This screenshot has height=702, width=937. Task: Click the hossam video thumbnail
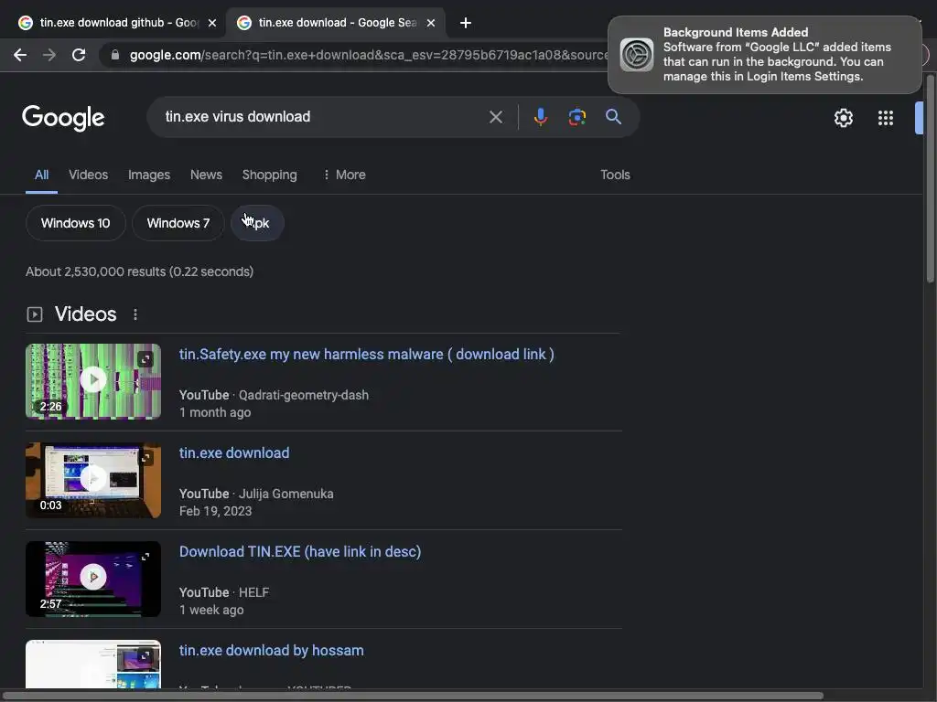coord(93,664)
